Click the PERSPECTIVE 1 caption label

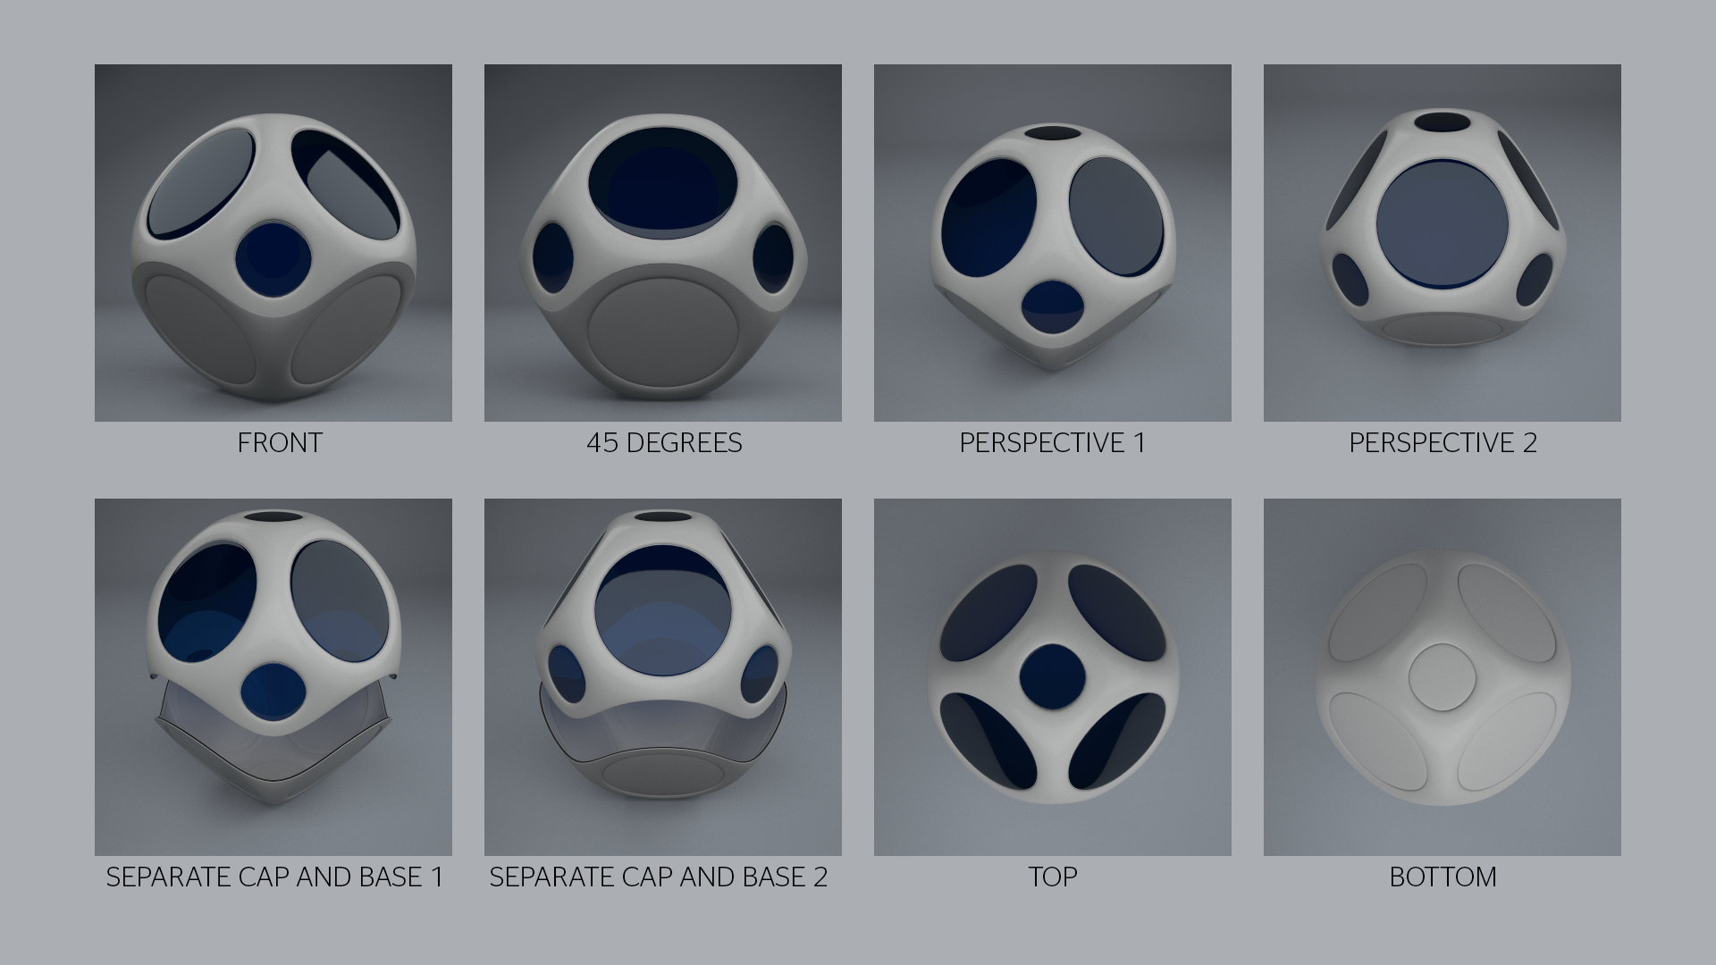pyautogui.click(x=1053, y=443)
